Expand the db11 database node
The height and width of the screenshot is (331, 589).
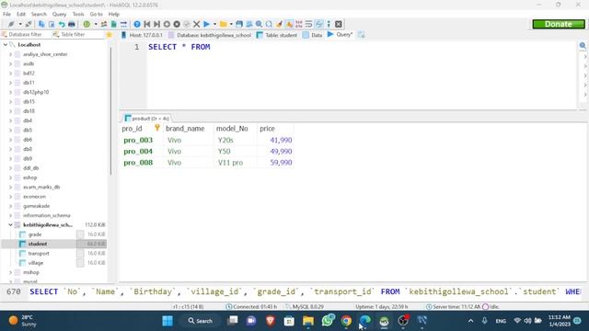click(x=10, y=83)
